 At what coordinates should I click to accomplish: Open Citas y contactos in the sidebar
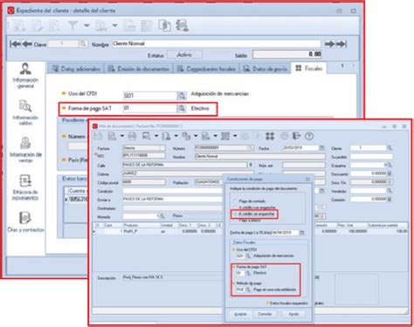(x=25, y=222)
